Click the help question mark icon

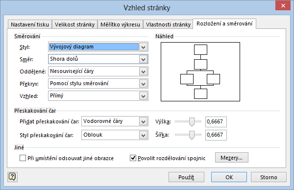12,177
